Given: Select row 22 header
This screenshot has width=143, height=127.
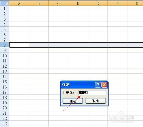Looking at the screenshot, I should point(5,118).
